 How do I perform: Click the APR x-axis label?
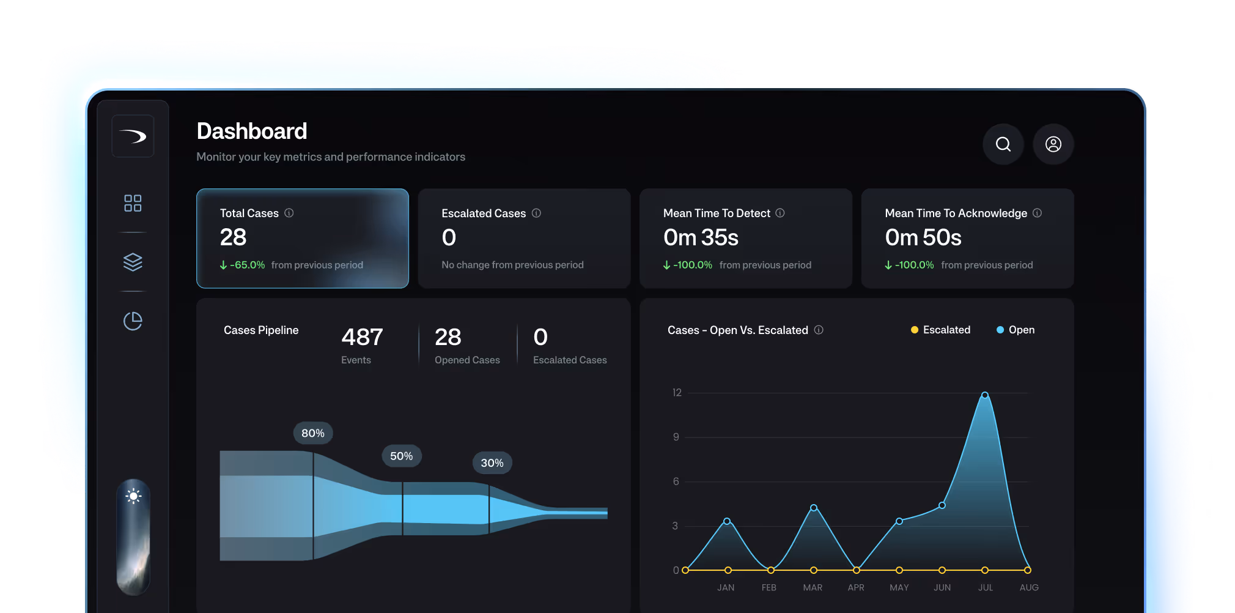click(856, 587)
